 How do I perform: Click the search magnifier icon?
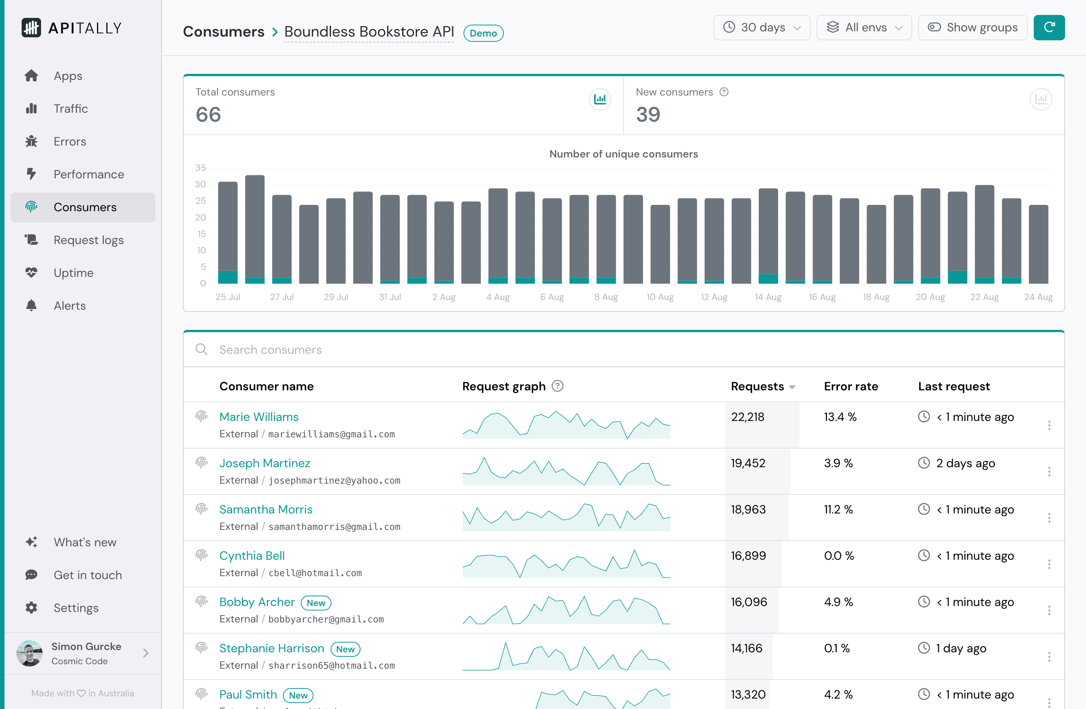201,350
